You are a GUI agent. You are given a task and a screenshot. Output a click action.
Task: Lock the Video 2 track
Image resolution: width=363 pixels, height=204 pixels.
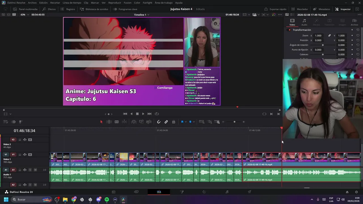(20, 140)
